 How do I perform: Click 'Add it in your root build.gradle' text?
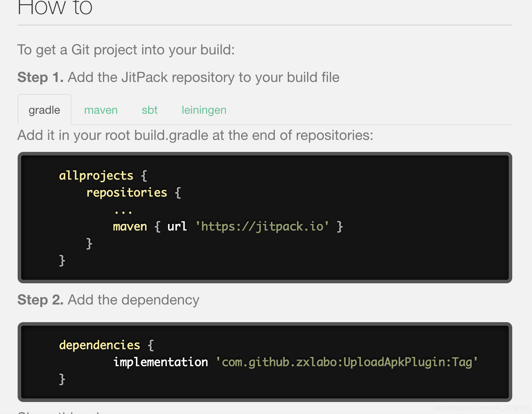click(x=113, y=135)
